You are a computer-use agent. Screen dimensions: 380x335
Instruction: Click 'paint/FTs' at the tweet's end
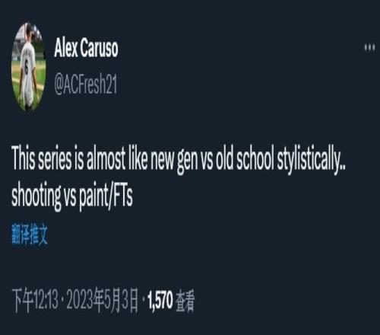tap(106, 196)
